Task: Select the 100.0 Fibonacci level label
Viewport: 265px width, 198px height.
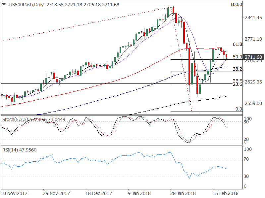Action: click(x=236, y=4)
